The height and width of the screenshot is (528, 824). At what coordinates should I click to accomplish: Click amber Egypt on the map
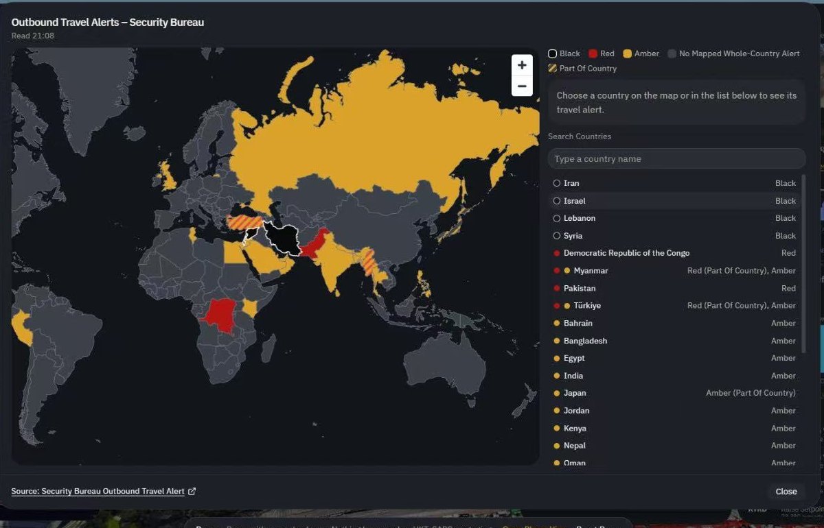click(x=233, y=253)
